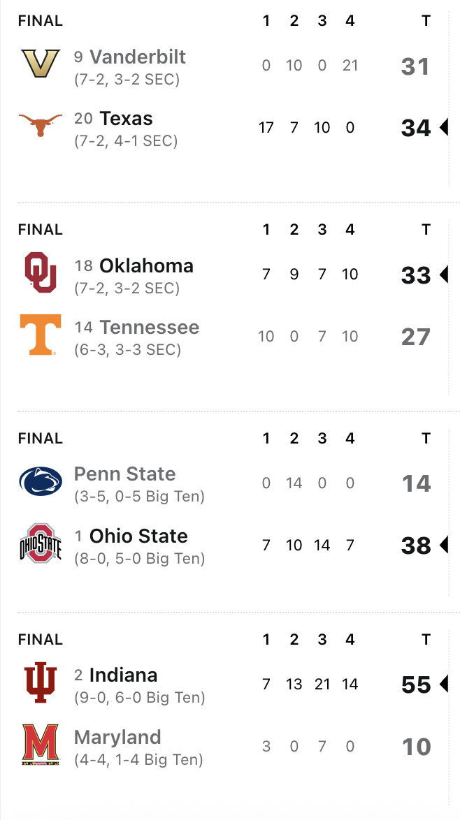Image resolution: width=460 pixels, height=820 pixels.
Task: Select the Ohio State team name
Action: (x=138, y=536)
